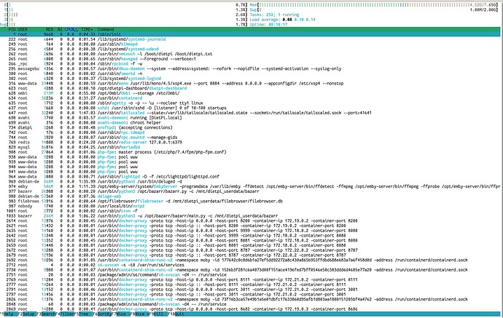Open Setup in the function key bar

coord(28,314)
